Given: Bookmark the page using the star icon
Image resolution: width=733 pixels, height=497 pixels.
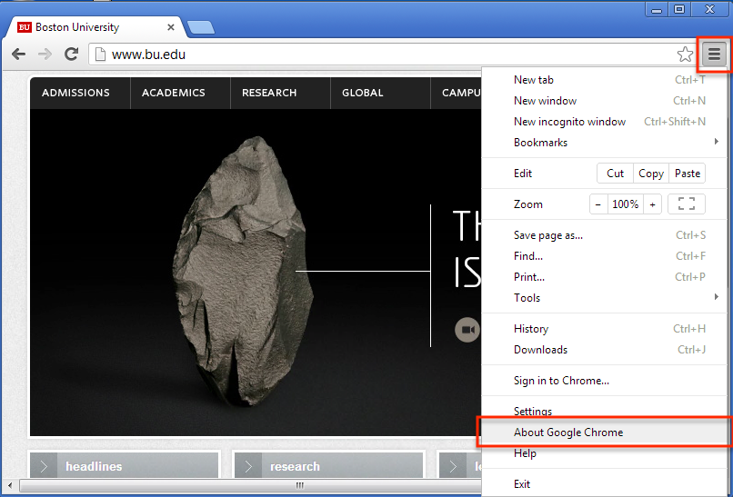Looking at the screenshot, I should (x=685, y=55).
